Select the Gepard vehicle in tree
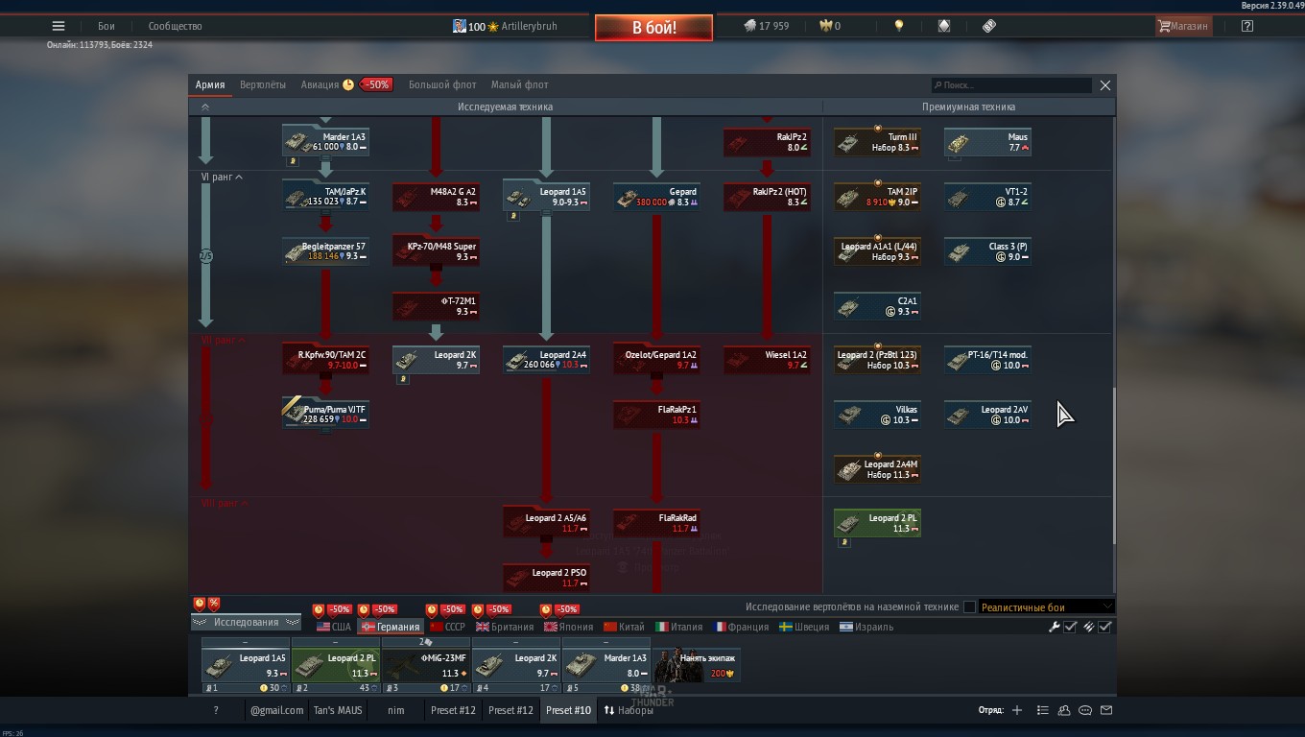 [656, 197]
